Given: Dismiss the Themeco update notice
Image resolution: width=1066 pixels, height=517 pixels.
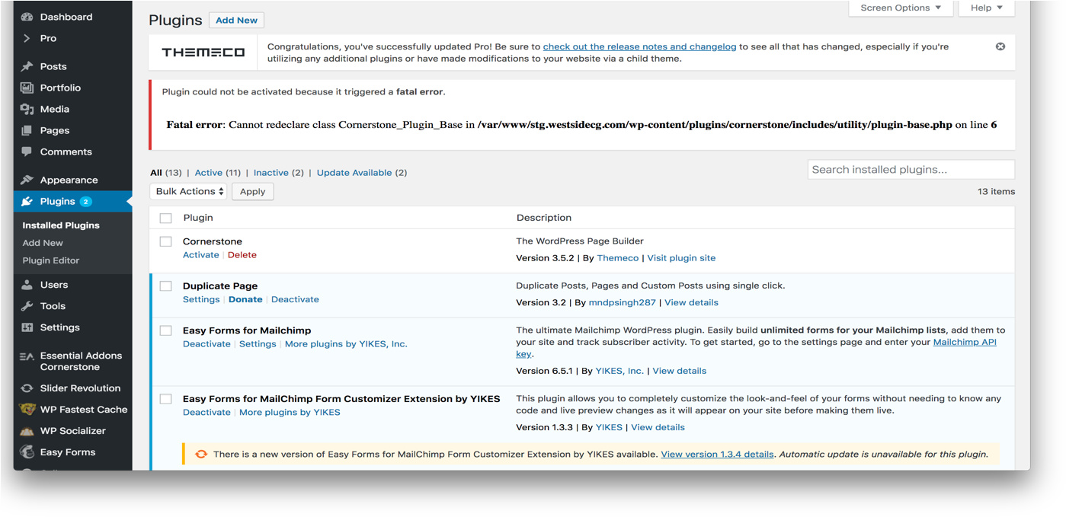Looking at the screenshot, I should [x=1000, y=46].
